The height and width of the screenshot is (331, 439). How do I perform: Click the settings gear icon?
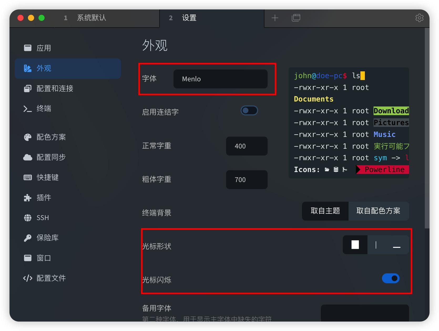pos(419,18)
